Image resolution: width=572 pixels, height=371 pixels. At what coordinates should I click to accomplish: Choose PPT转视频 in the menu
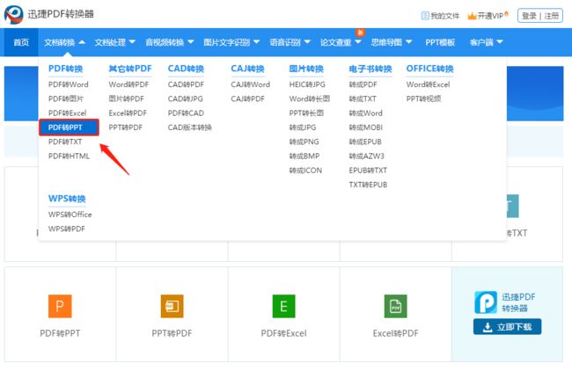423,98
